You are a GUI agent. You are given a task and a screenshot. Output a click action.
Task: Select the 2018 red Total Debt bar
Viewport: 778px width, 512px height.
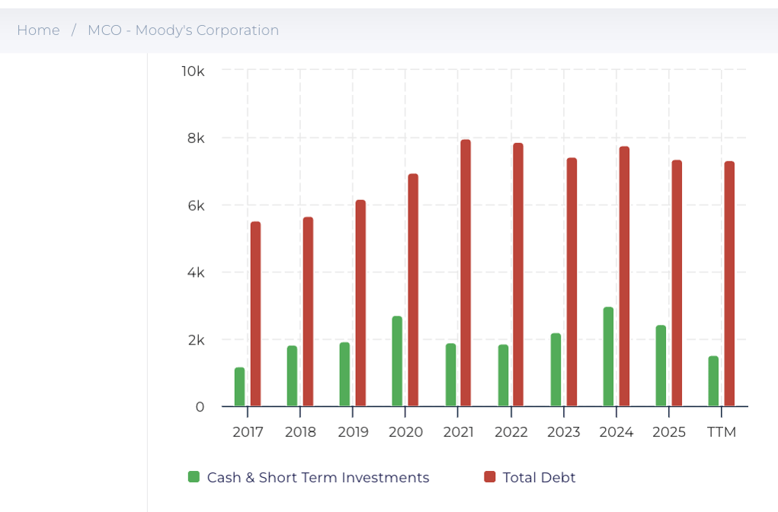tap(308, 312)
